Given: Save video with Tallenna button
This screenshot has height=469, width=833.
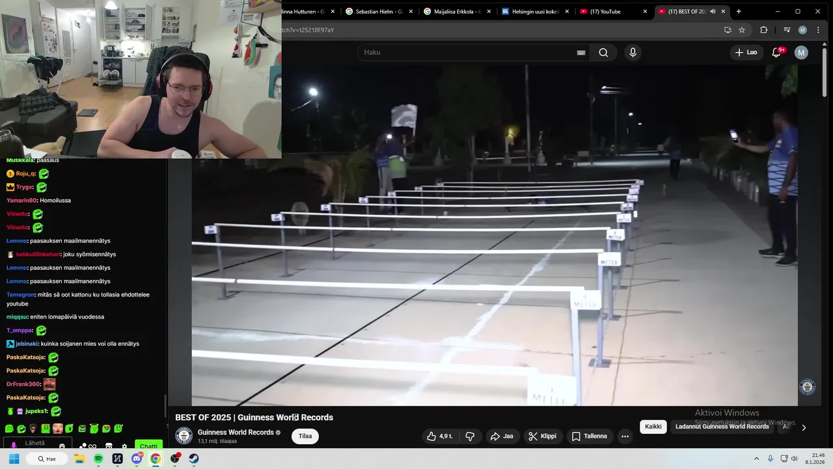Looking at the screenshot, I should 589,436.
